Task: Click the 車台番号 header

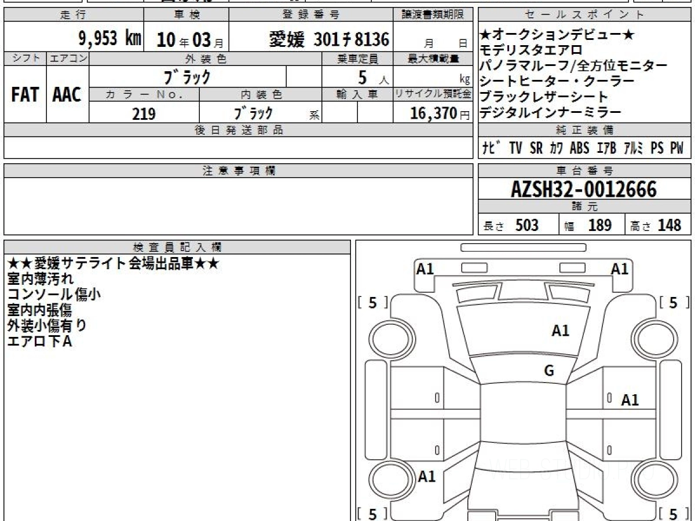Action: click(584, 171)
